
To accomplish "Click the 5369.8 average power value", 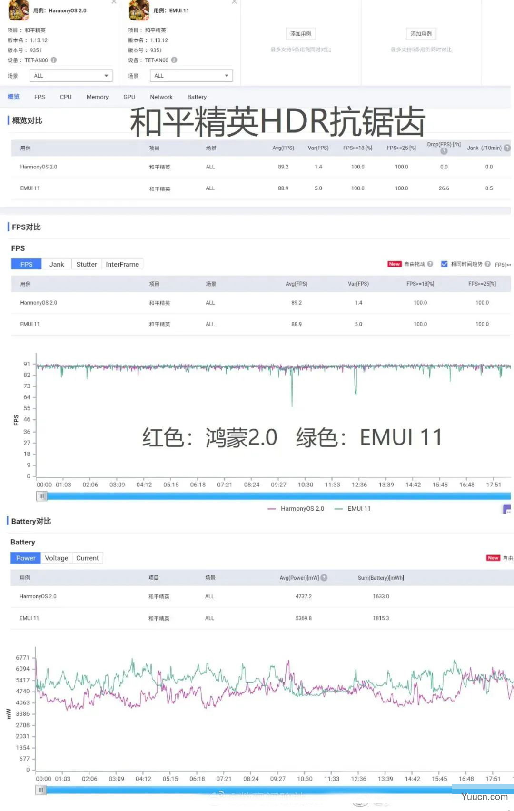I will (x=304, y=618).
